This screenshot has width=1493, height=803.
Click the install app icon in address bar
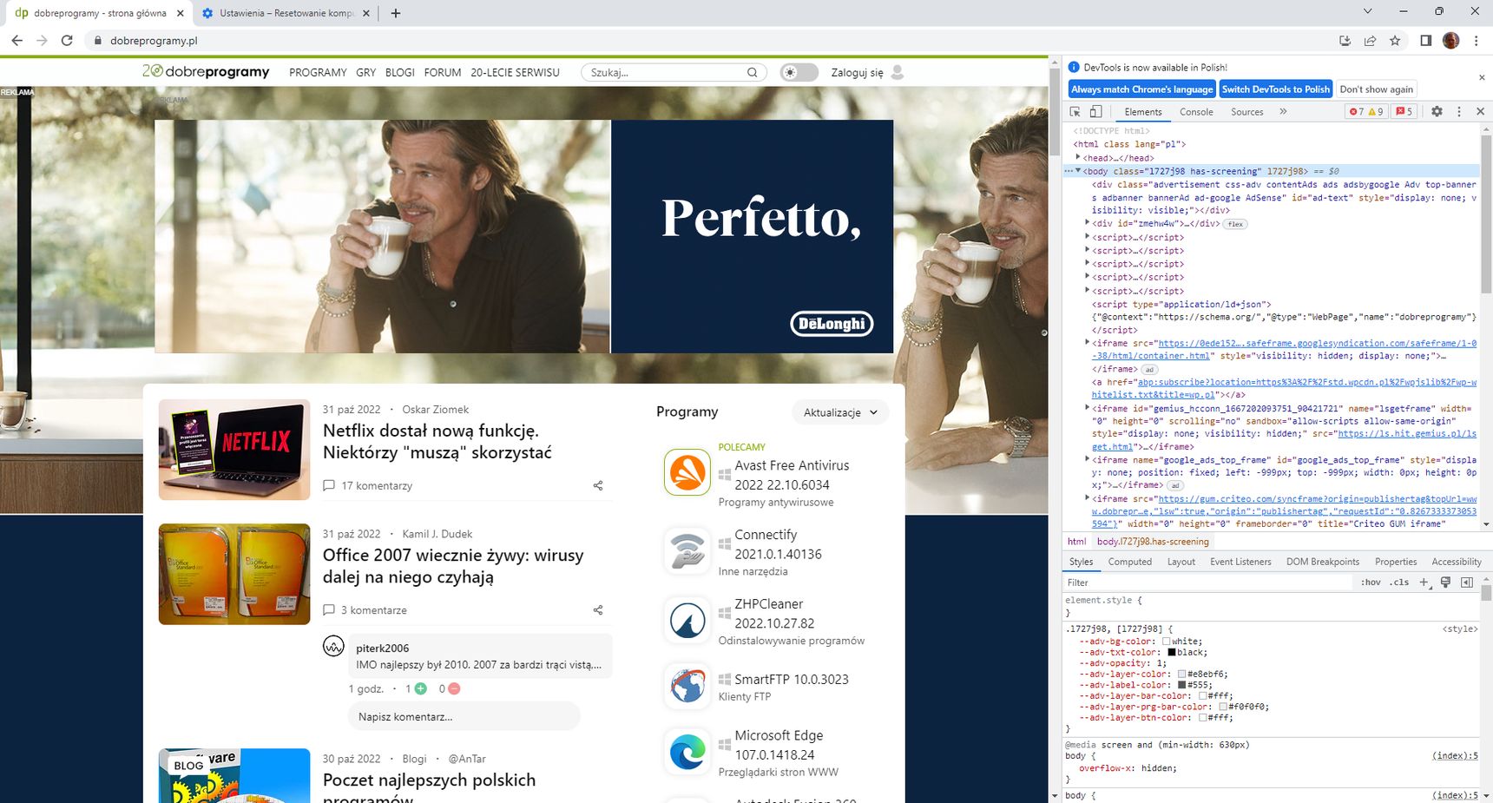[x=1345, y=40]
